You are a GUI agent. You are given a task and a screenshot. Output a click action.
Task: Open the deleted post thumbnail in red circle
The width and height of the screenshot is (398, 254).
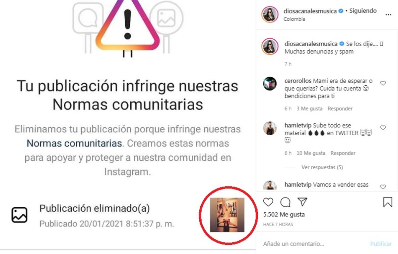pyautogui.click(x=228, y=215)
